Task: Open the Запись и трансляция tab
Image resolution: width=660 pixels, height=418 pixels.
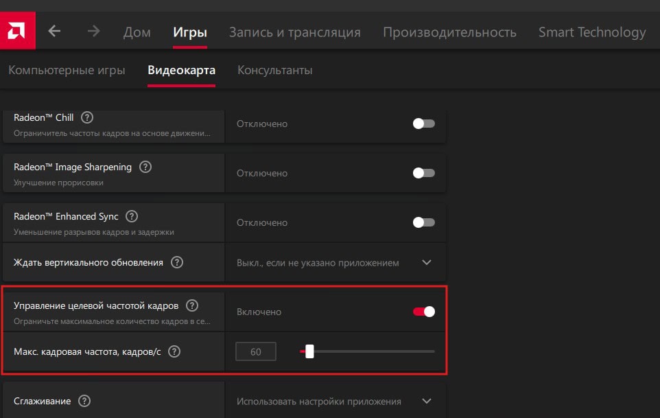Action: (x=294, y=32)
